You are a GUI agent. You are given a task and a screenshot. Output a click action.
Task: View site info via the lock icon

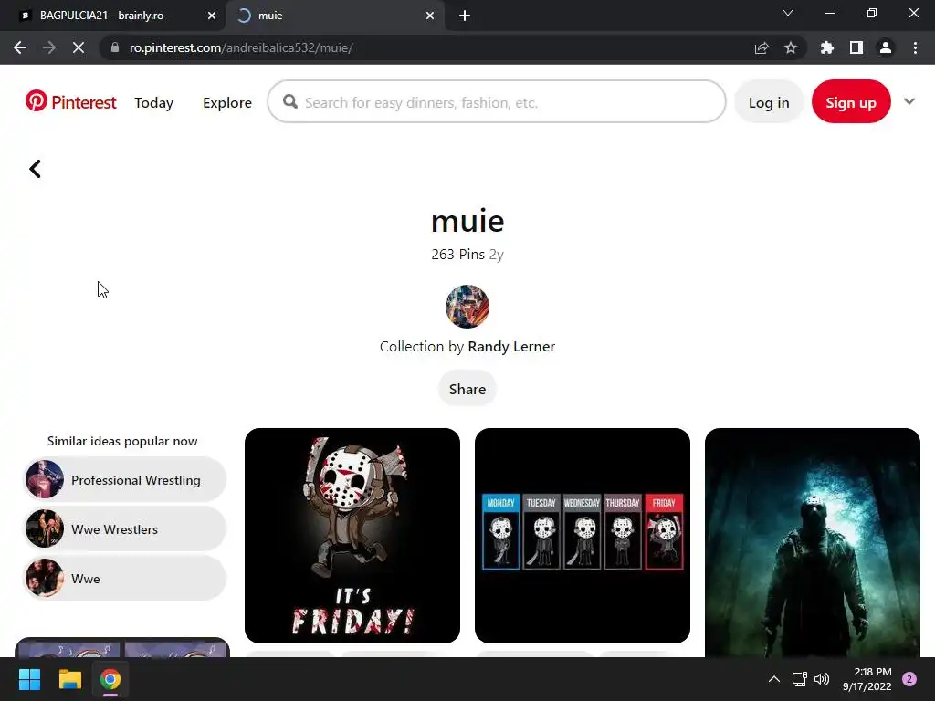pos(115,47)
